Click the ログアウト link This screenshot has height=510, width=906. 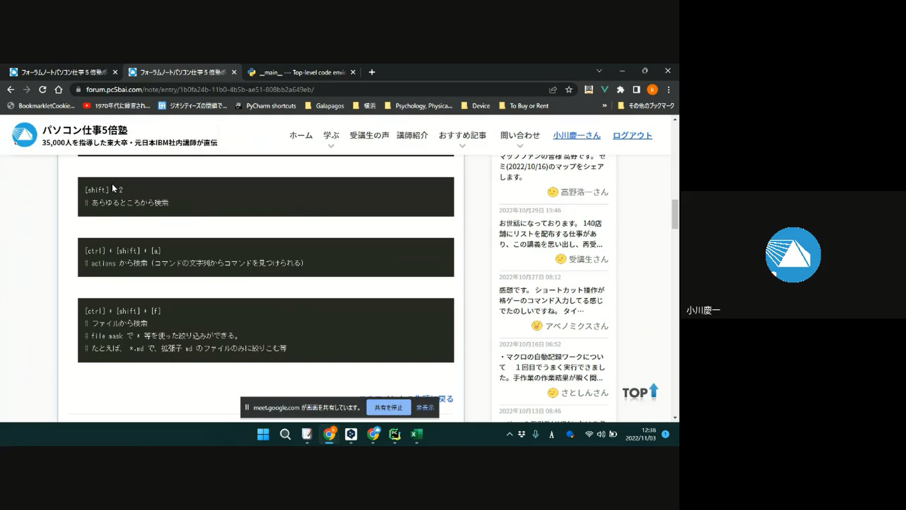click(632, 136)
